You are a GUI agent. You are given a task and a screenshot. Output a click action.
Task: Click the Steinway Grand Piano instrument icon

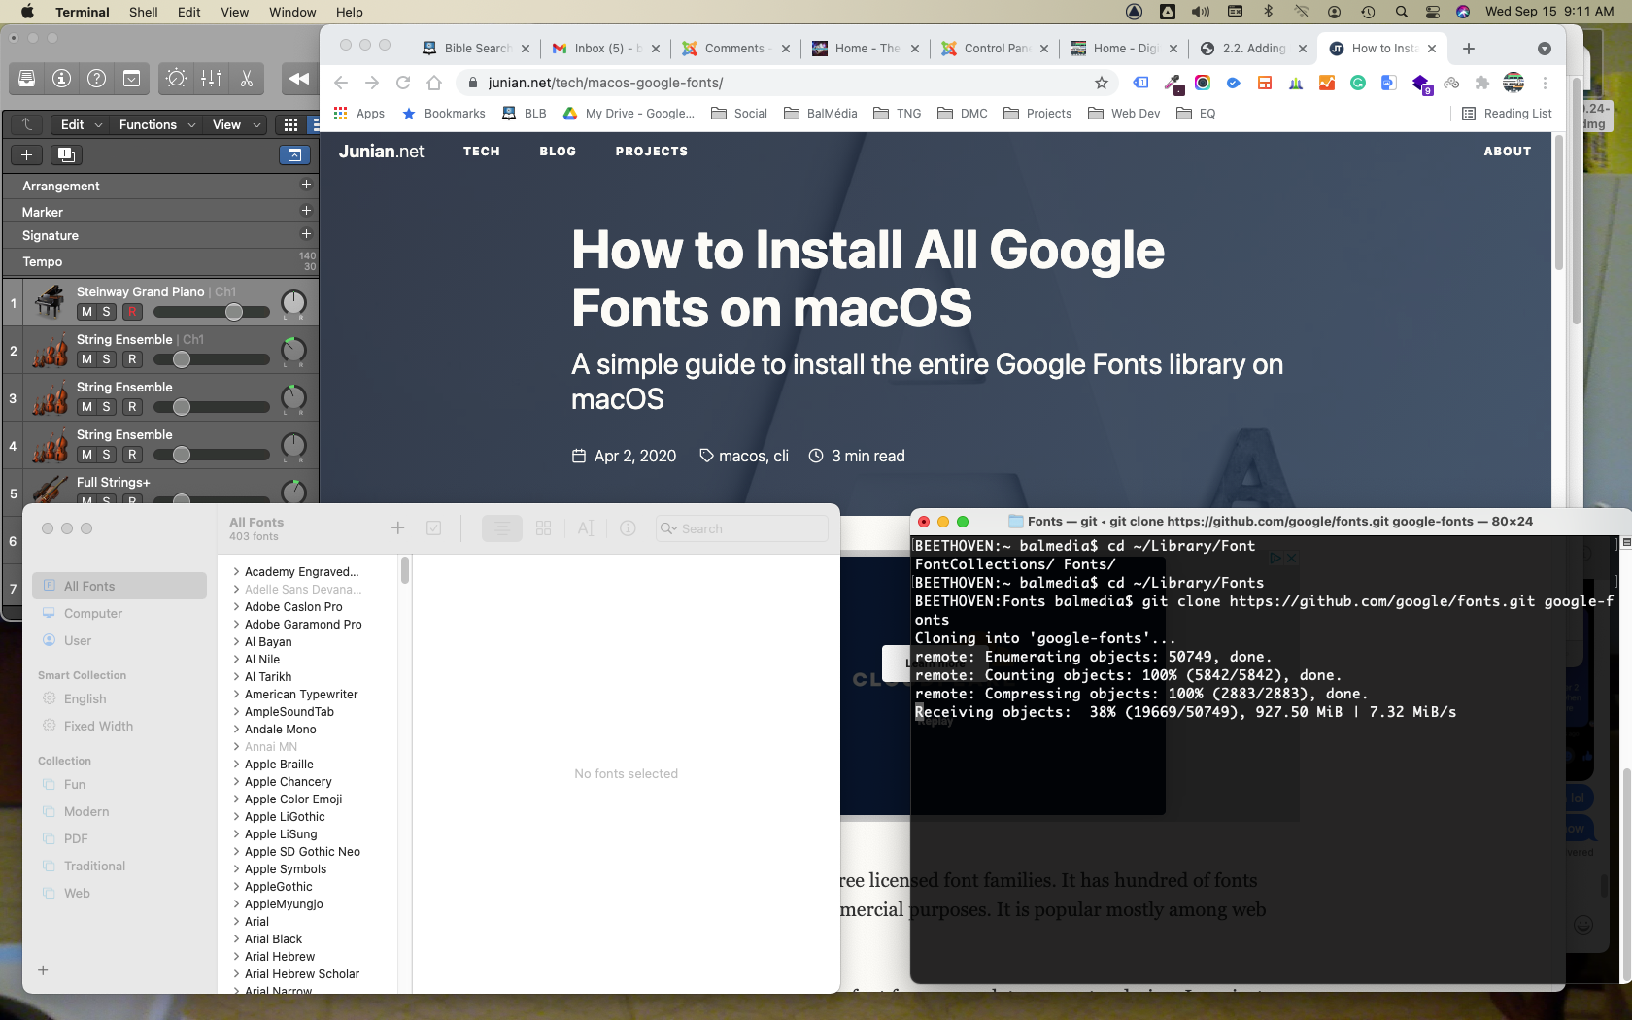point(50,302)
